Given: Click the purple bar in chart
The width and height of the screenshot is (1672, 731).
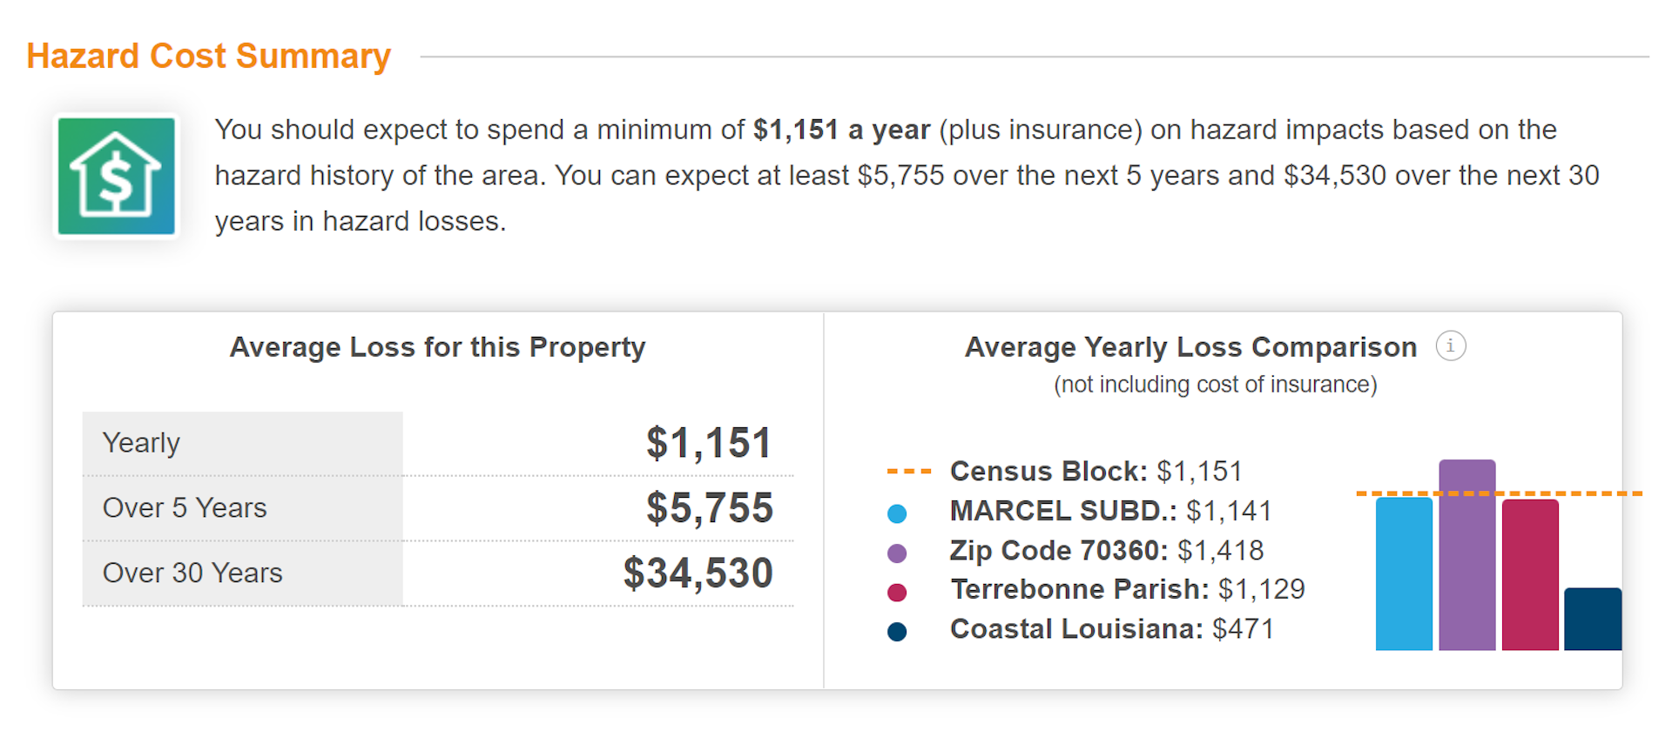Looking at the screenshot, I should [1466, 557].
